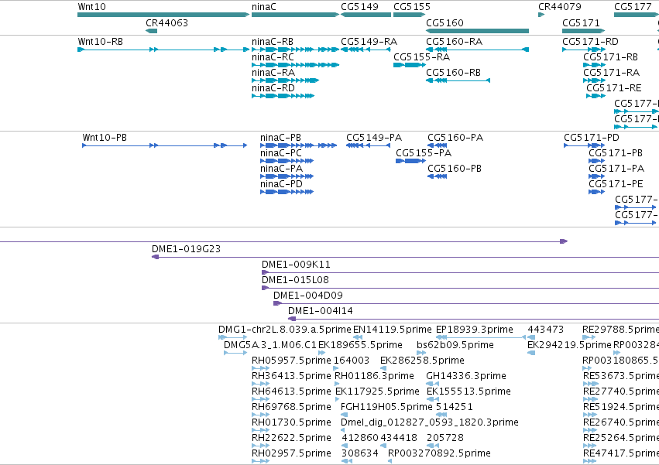This screenshot has height=465, width=659.
Task: Select the Dmel_dig_012827_0593_1820.3prime label
Action: [x=430, y=423]
